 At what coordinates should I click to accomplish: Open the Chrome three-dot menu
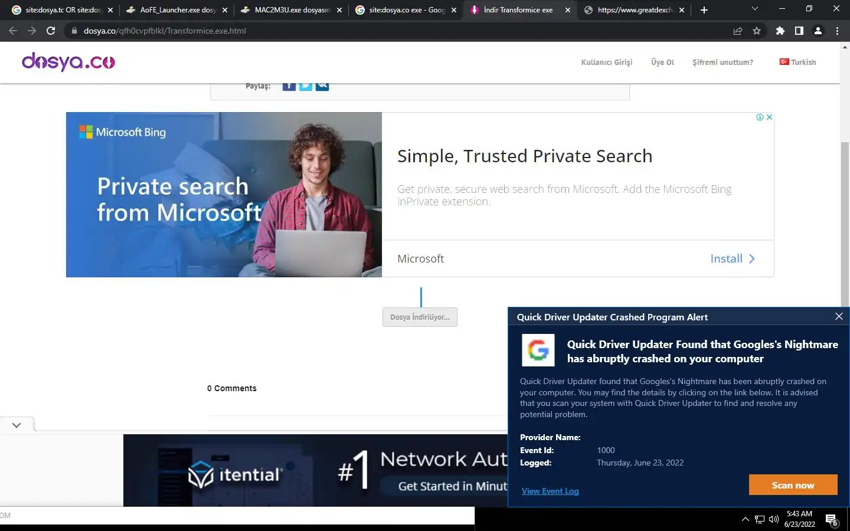[837, 31]
